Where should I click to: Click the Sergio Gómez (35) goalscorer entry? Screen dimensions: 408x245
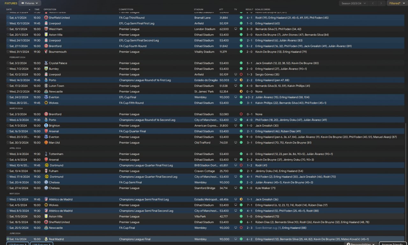(267, 74)
